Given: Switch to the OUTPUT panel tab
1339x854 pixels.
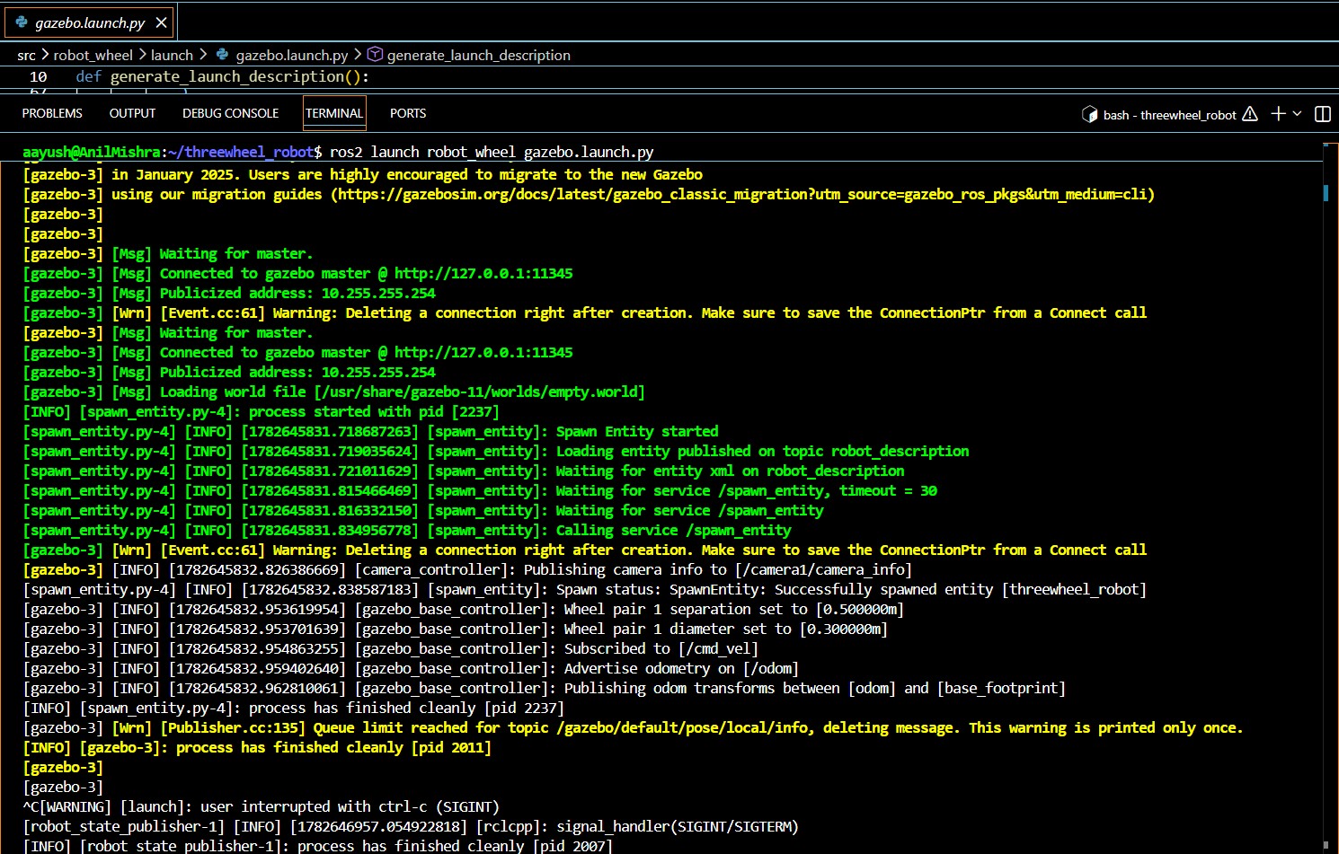Looking at the screenshot, I should pyautogui.click(x=132, y=113).
